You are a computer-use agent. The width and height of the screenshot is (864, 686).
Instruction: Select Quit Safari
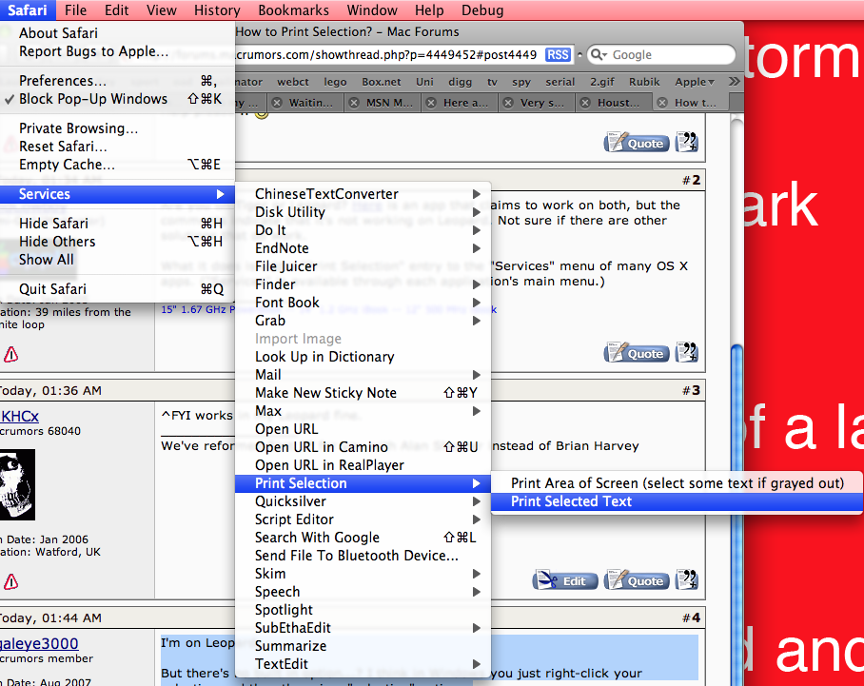coord(117,289)
